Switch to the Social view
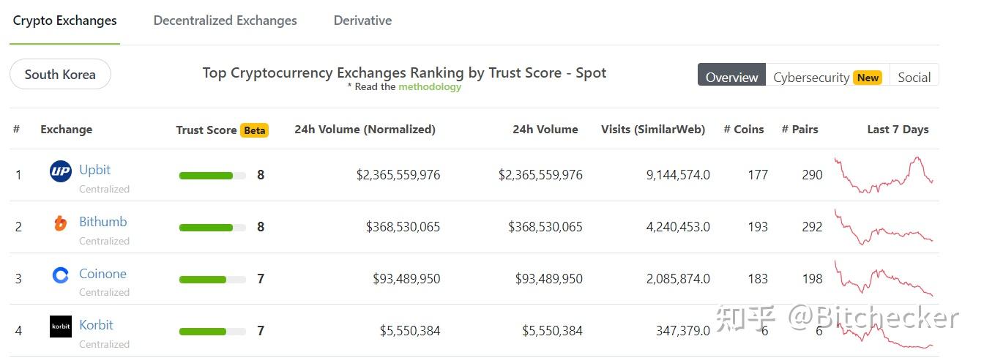Viewport: 984px width, 358px height. click(914, 77)
